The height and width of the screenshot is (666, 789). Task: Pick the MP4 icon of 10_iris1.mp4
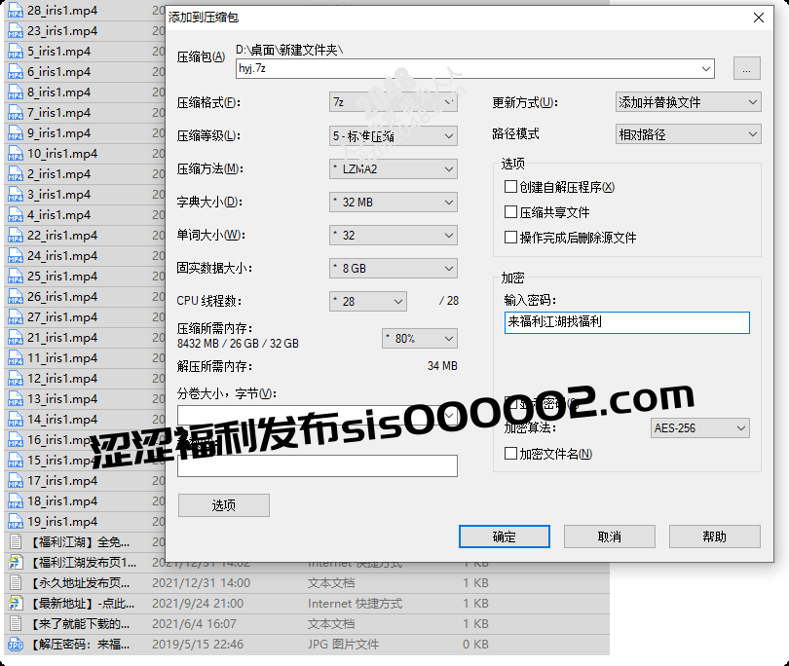(x=16, y=154)
